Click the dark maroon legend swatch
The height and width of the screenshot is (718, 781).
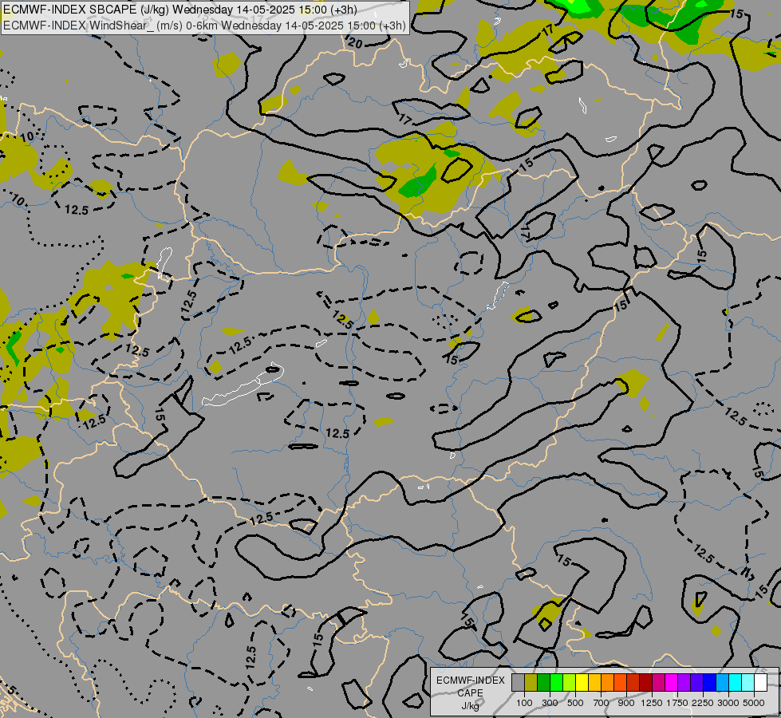tap(646, 683)
